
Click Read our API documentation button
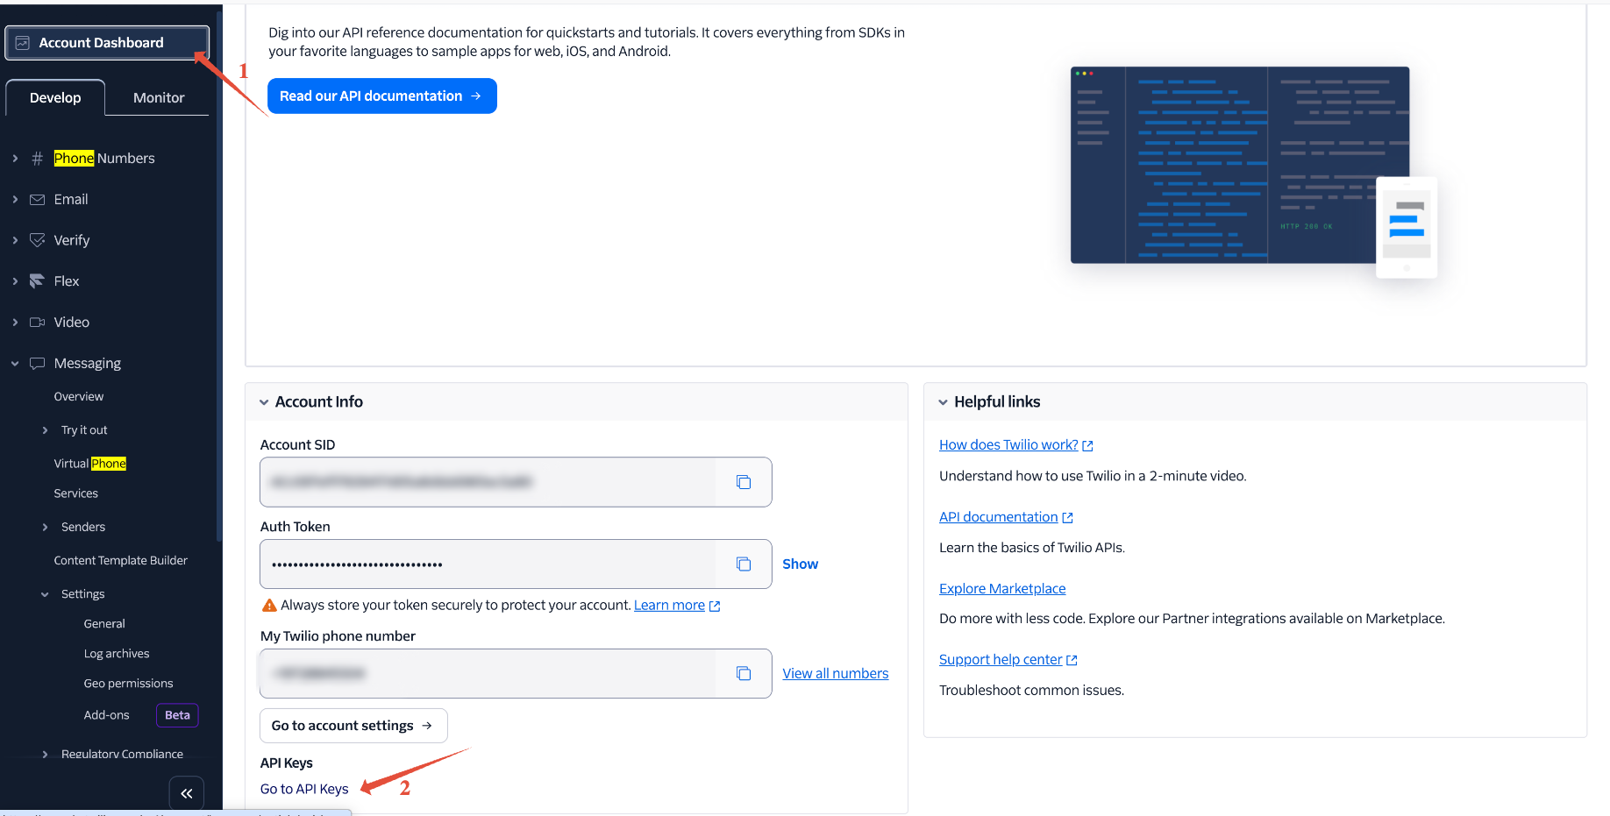coord(382,96)
